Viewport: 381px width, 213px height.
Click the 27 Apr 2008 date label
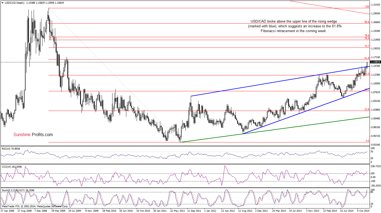click(x=7, y=211)
